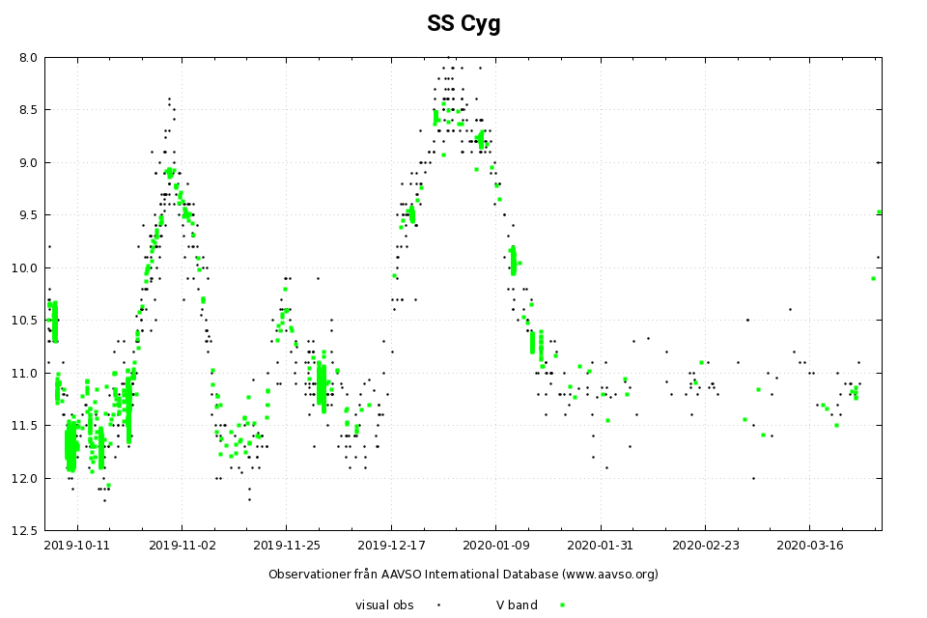Select the 2019-11-25 date tick label

click(286, 545)
